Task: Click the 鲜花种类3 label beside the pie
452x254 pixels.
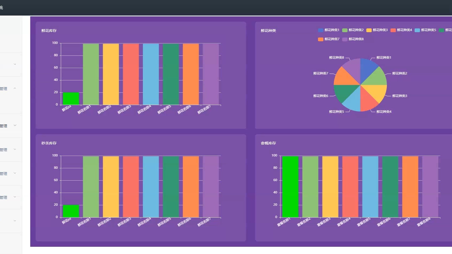Action: pyautogui.click(x=400, y=96)
